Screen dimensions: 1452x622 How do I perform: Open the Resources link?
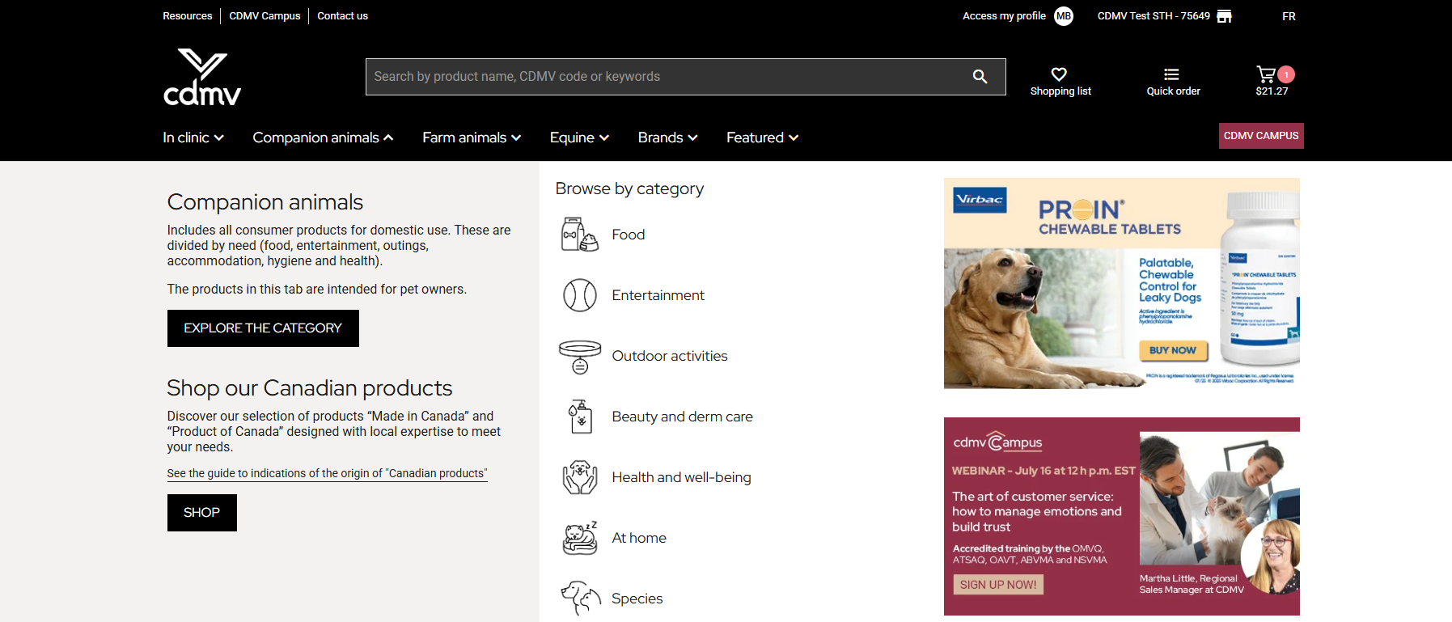[x=188, y=16]
